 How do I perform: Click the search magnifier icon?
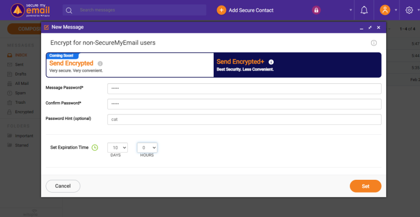tap(69, 10)
